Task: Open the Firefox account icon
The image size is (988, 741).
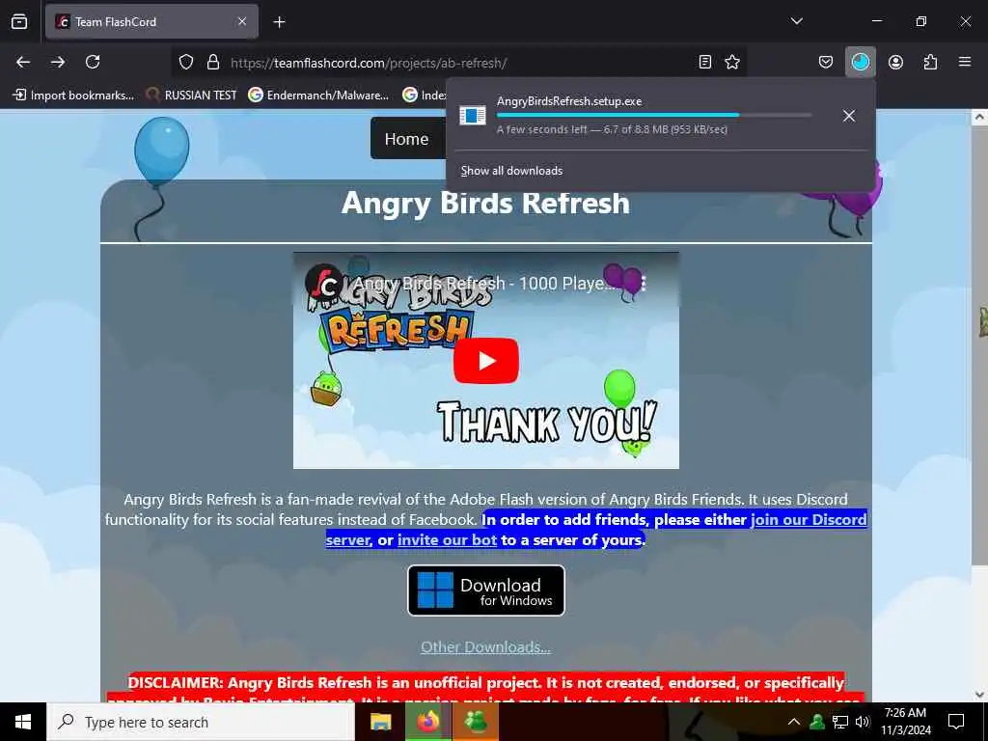Action: [x=895, y=62]
